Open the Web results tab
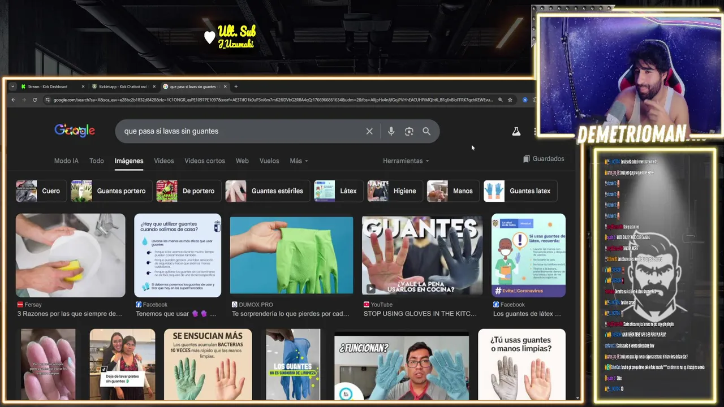The image size is (724, 407). [x=242, y=161]
